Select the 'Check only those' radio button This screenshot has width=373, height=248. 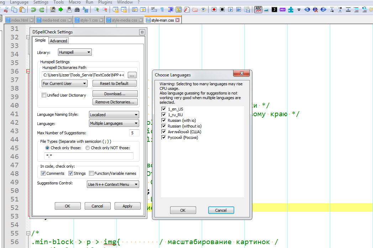tap(47, 148)
